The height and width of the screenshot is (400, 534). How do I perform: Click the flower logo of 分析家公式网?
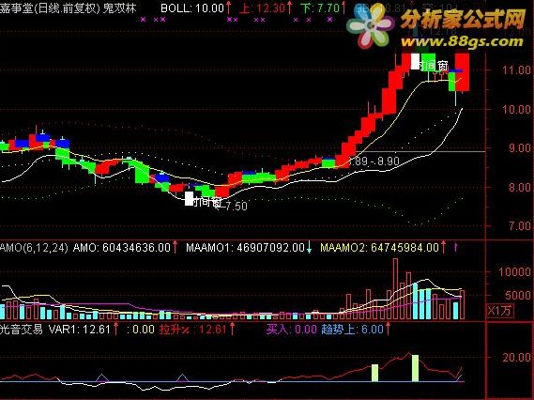(370, 25)
